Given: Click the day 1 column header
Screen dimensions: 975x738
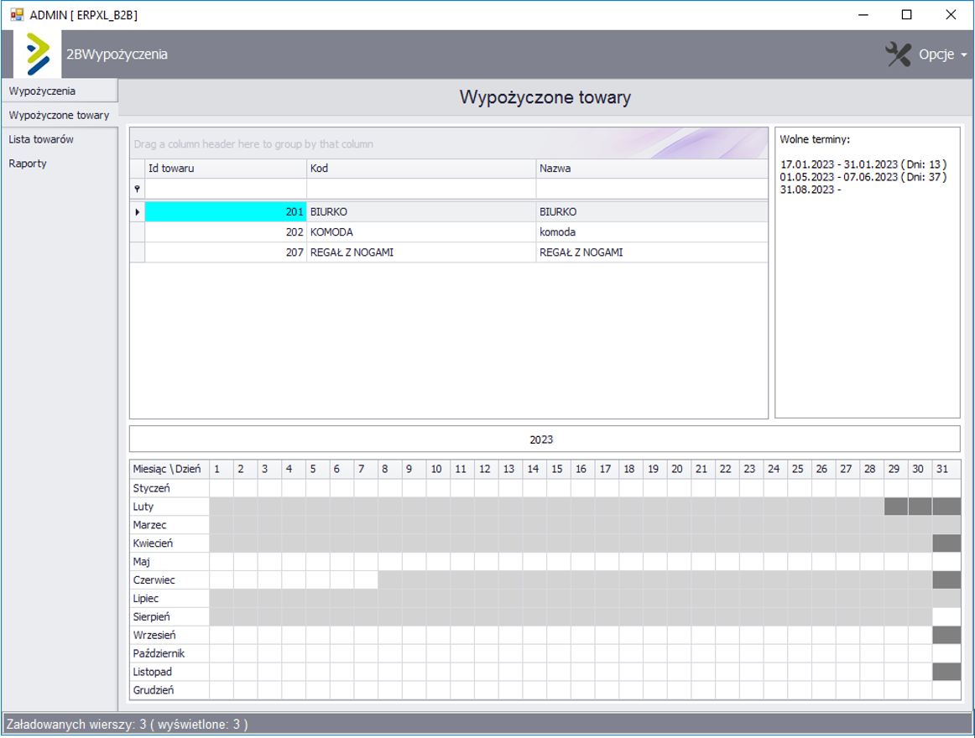Looking at the screenshot, I should point(222,469).
